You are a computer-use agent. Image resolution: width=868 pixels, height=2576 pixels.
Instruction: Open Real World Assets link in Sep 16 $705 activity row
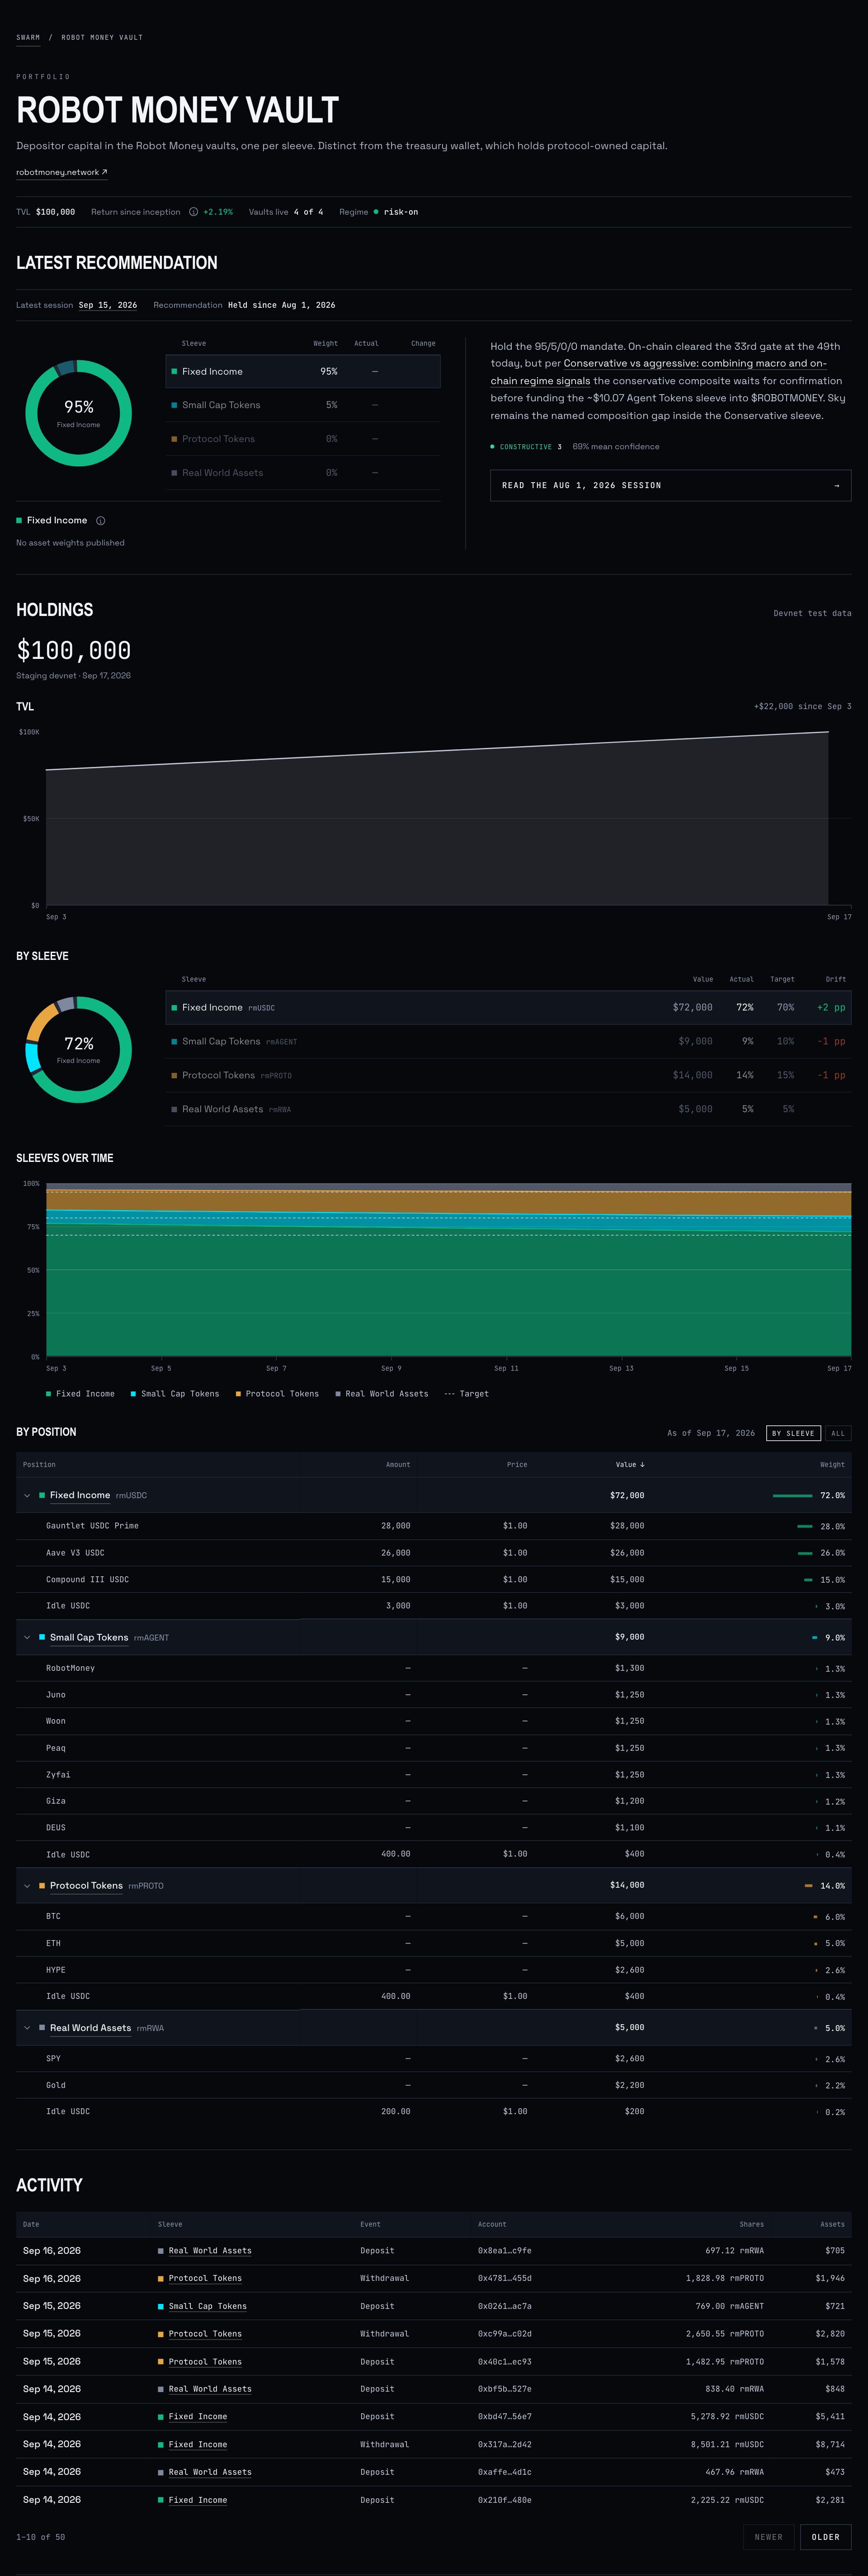point(210,2250)
